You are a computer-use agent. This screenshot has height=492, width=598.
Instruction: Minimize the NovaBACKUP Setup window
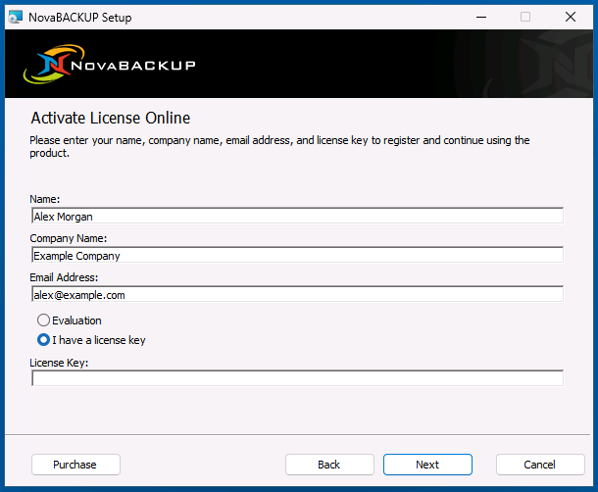[x=481, y=18]
